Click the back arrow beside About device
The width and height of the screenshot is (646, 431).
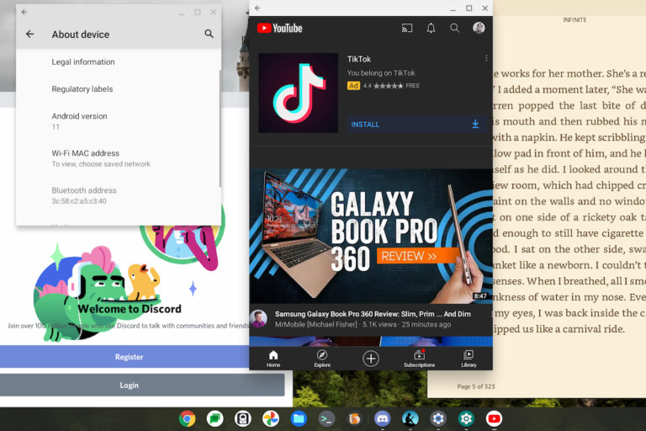(29, 34)
